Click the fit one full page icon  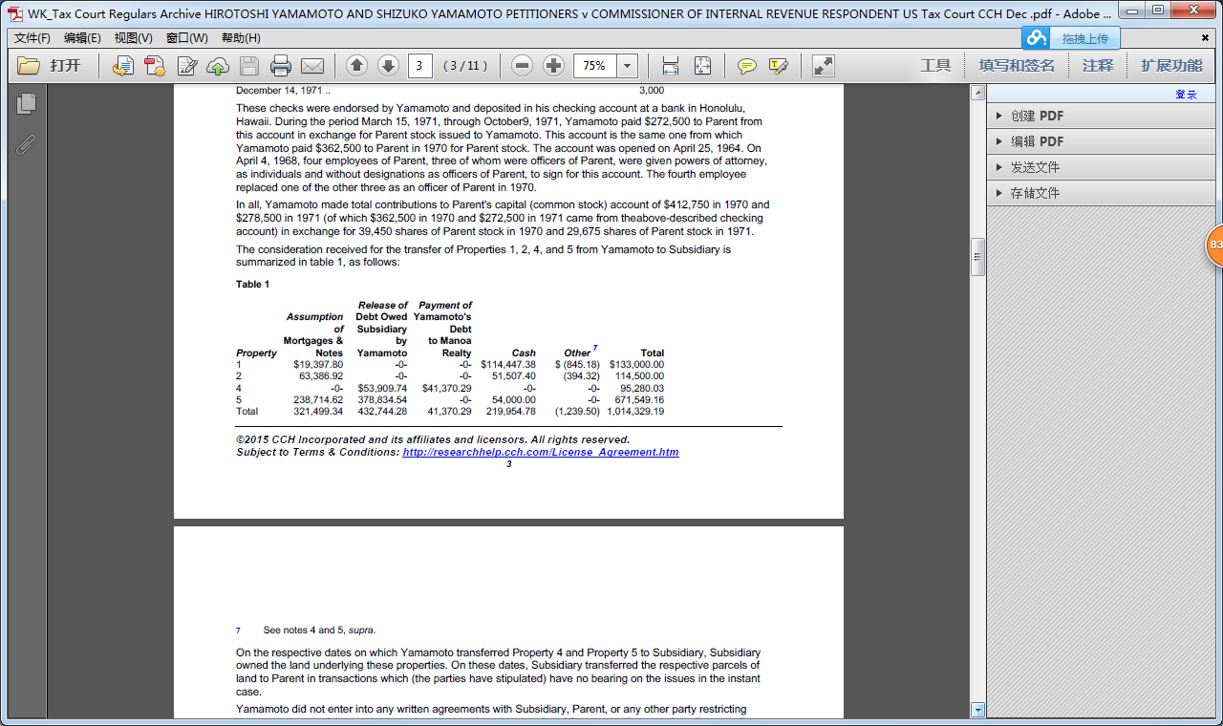click(x=702, y=66)
